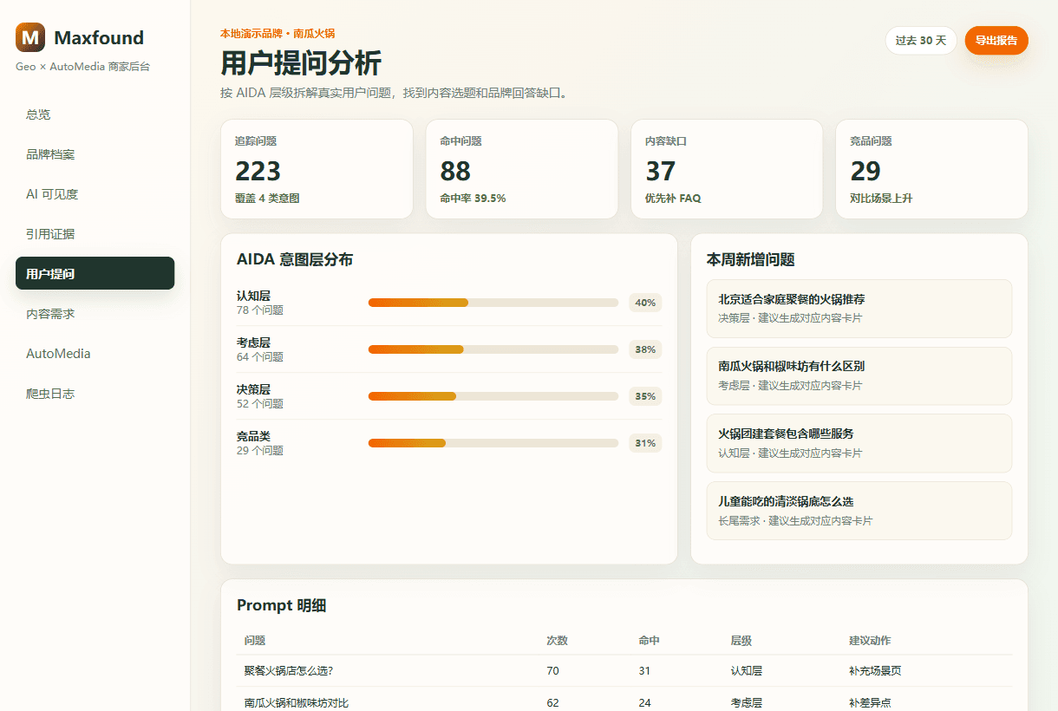Viewport: 1058px width, 711px height.
Task: Select the active 用户提问 menu item
Action: point(95,273)
